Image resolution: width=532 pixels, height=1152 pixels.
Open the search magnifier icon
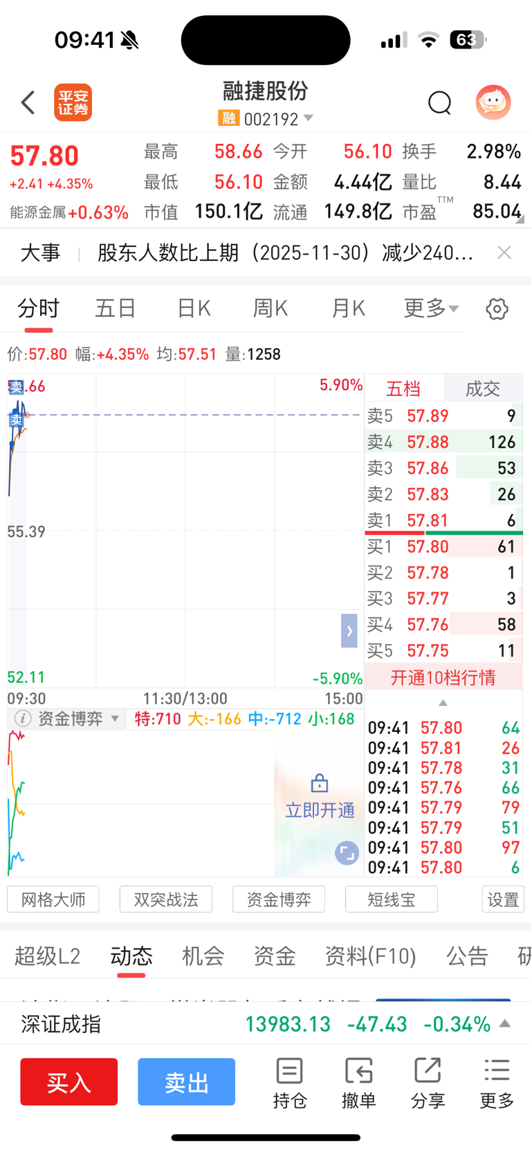(x=439, y=102)
